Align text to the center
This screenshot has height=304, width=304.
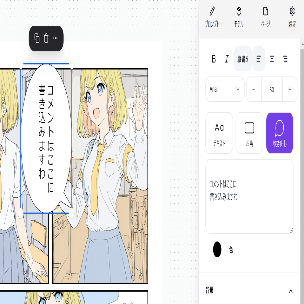(x=272, y=59)
